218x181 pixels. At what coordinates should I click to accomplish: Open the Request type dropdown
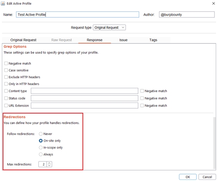click(x=109, y=28)
